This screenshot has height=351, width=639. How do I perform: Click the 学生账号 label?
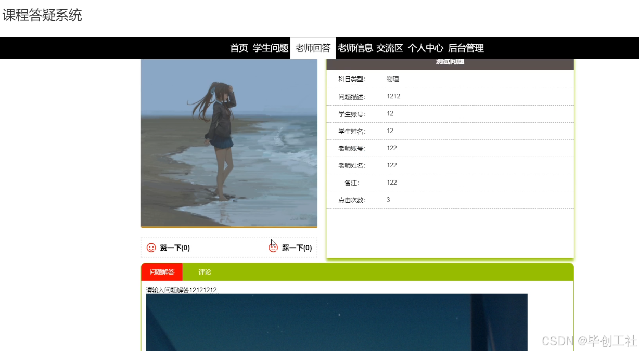352,114
